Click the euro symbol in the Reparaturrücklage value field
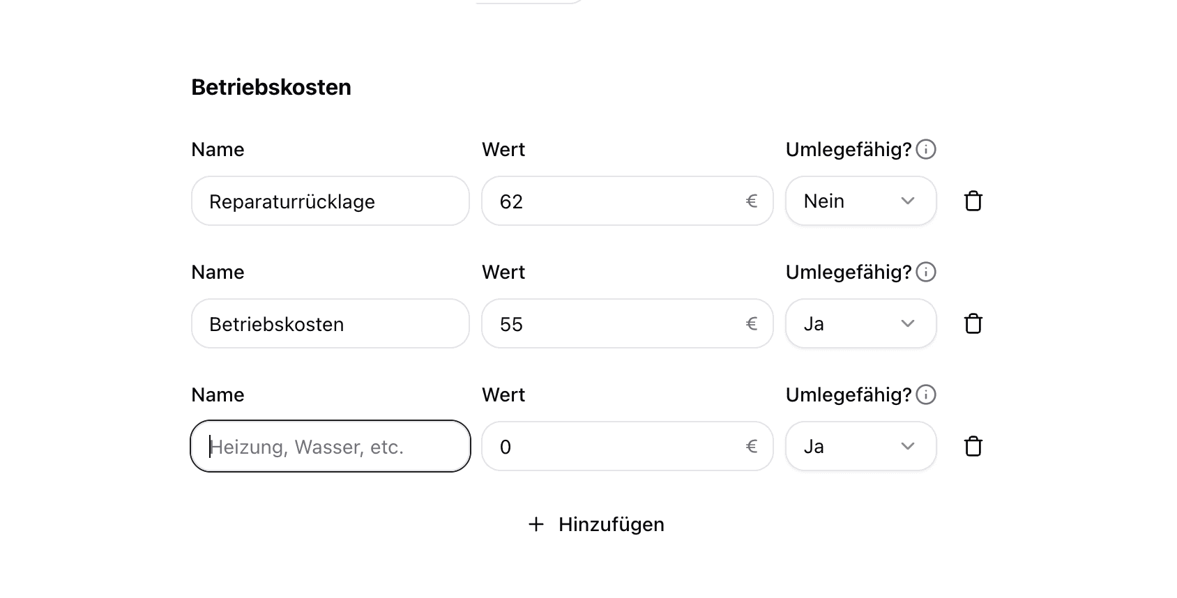 (752, 201)
